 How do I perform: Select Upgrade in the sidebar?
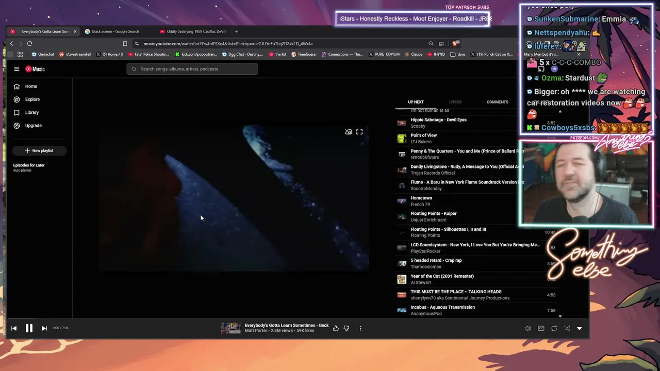28,126
